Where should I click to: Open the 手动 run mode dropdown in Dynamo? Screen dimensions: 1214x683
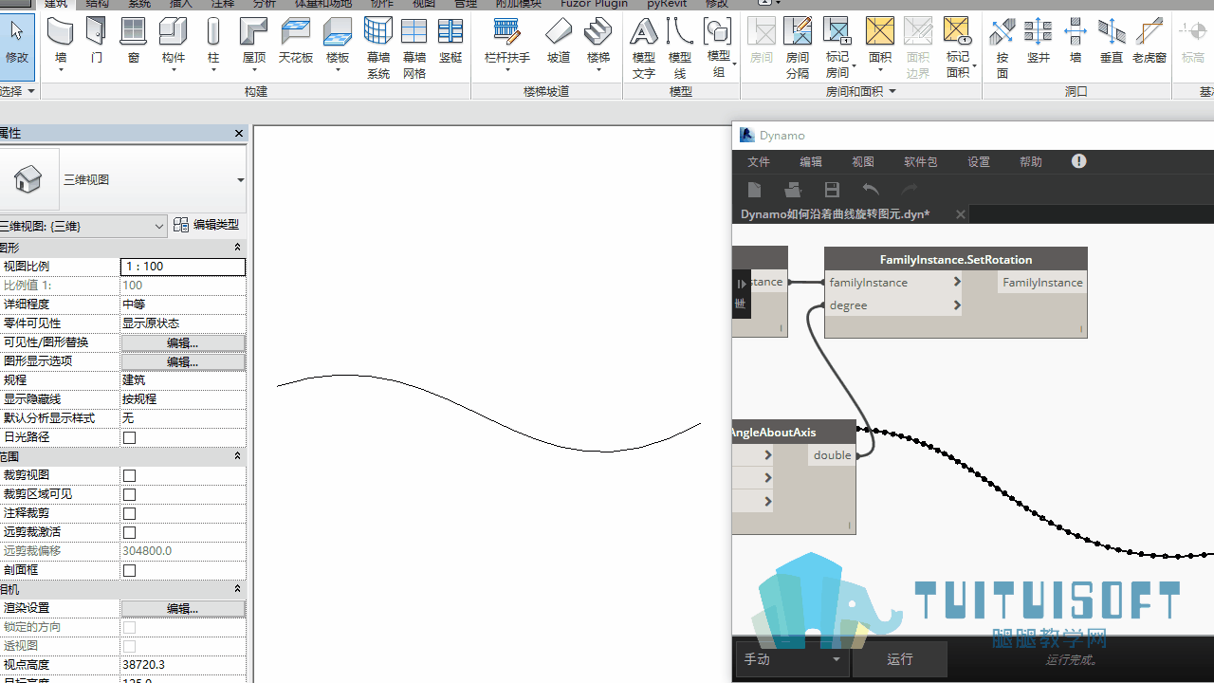pos(792,659)
